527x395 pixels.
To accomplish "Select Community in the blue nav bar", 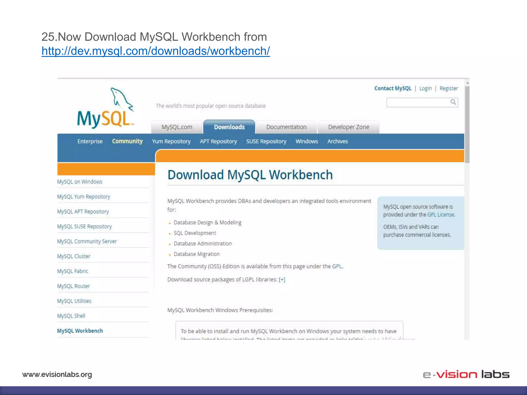I will [127, 141].
